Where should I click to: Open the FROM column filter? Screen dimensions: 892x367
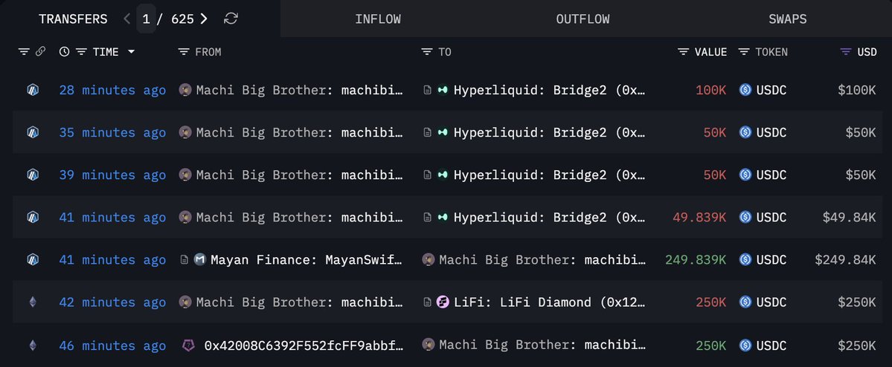[x=184, y=52]
